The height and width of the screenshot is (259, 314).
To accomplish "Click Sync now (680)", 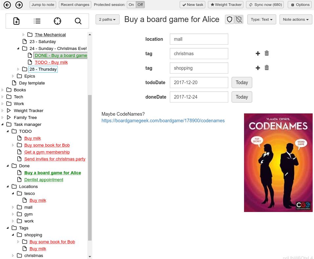I will click(x=265, y=5).
